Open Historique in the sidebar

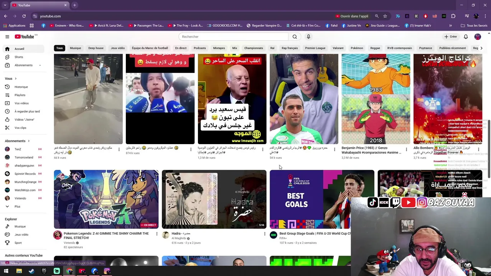pos(24,87)
